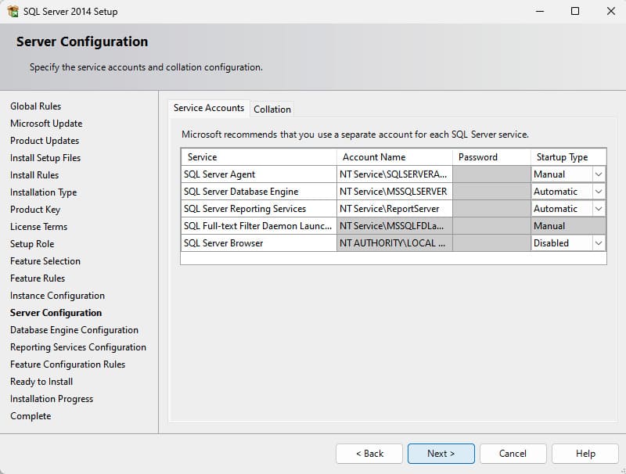Click password field for SQL Server Database Engine

[x=491, y=192]
